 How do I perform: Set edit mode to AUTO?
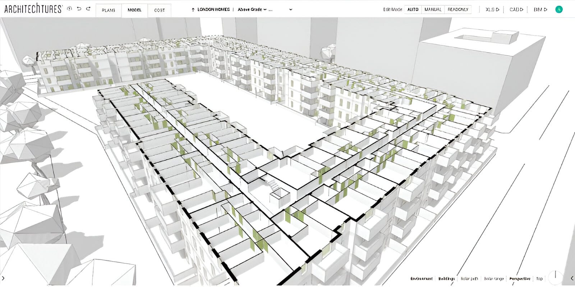[x=413, y=9]
